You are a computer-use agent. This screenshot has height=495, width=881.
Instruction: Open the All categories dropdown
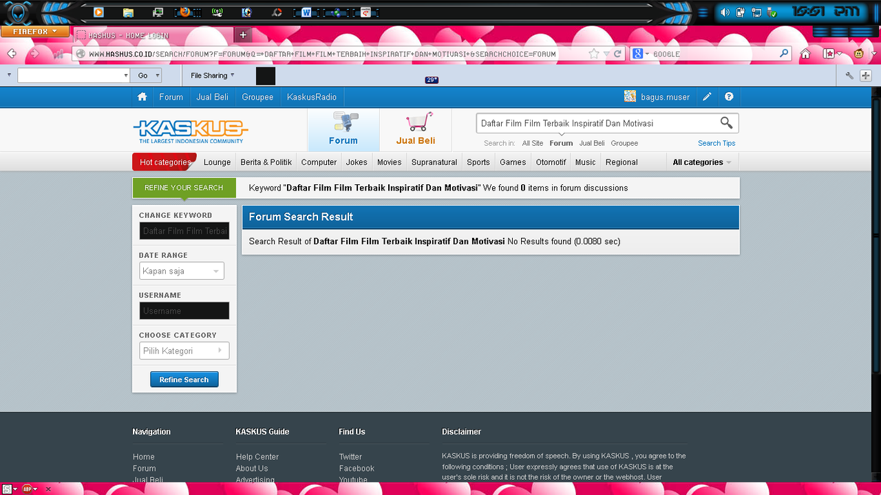(702, 162)
